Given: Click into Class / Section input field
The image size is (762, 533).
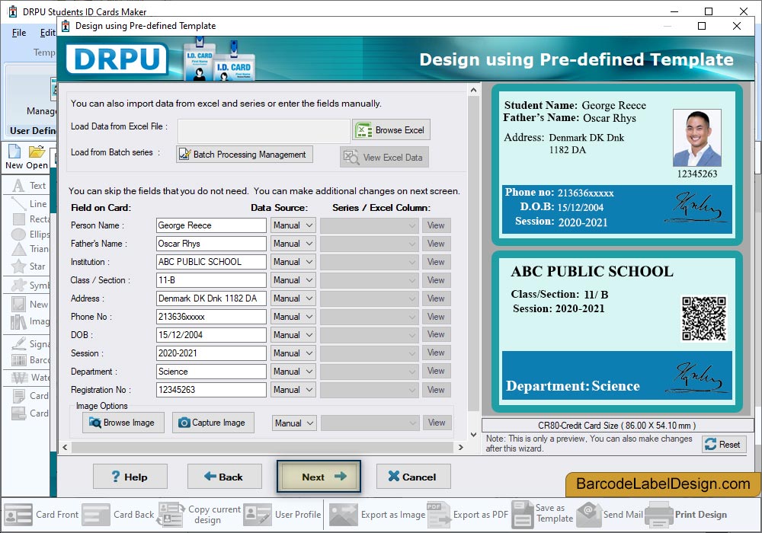Looking at the screenshot, I should [211, 280].
